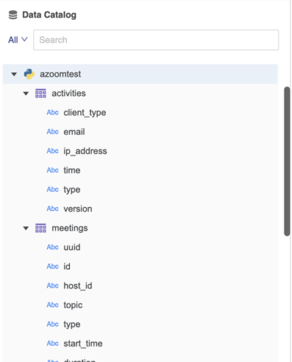Click the table icon beside activities
The image size is (292, 362).
40,94
